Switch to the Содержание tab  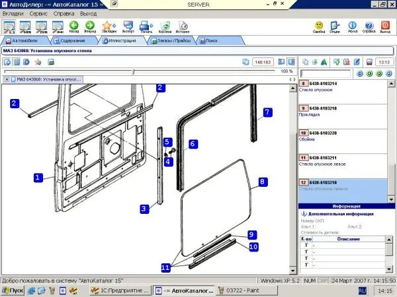(x=73, y=41)
